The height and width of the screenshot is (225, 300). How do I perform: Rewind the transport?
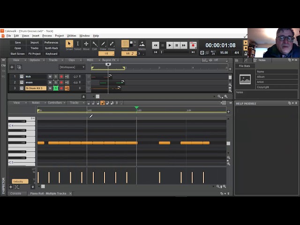point(155,45)
